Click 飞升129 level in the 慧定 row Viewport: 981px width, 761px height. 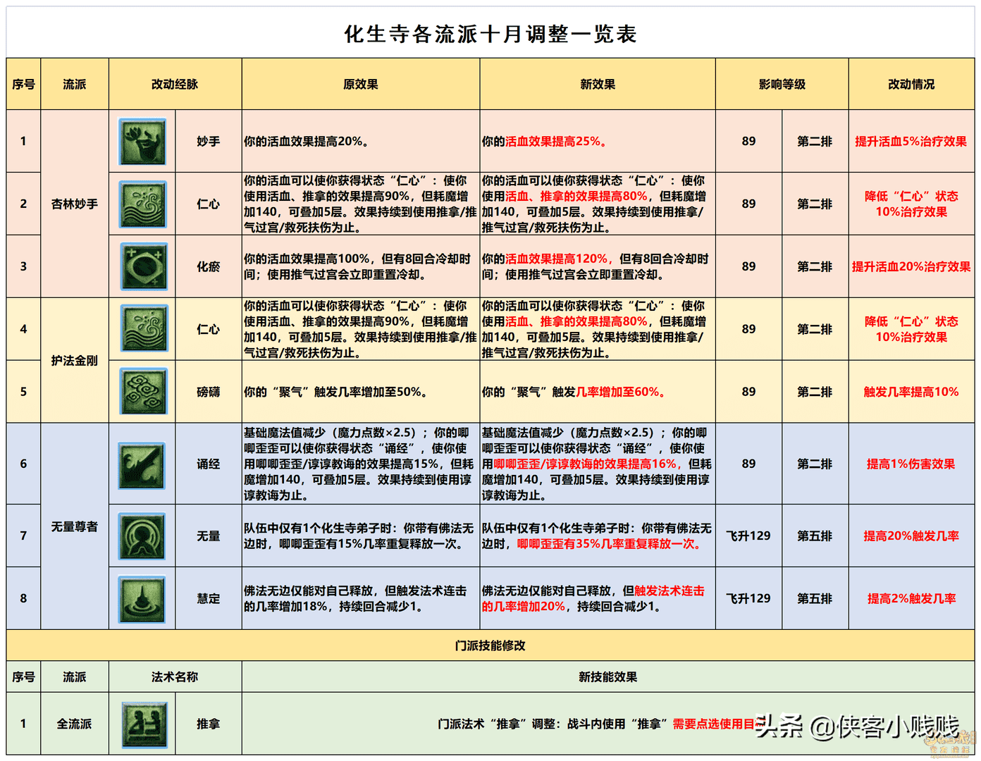(x=748, y=598)
